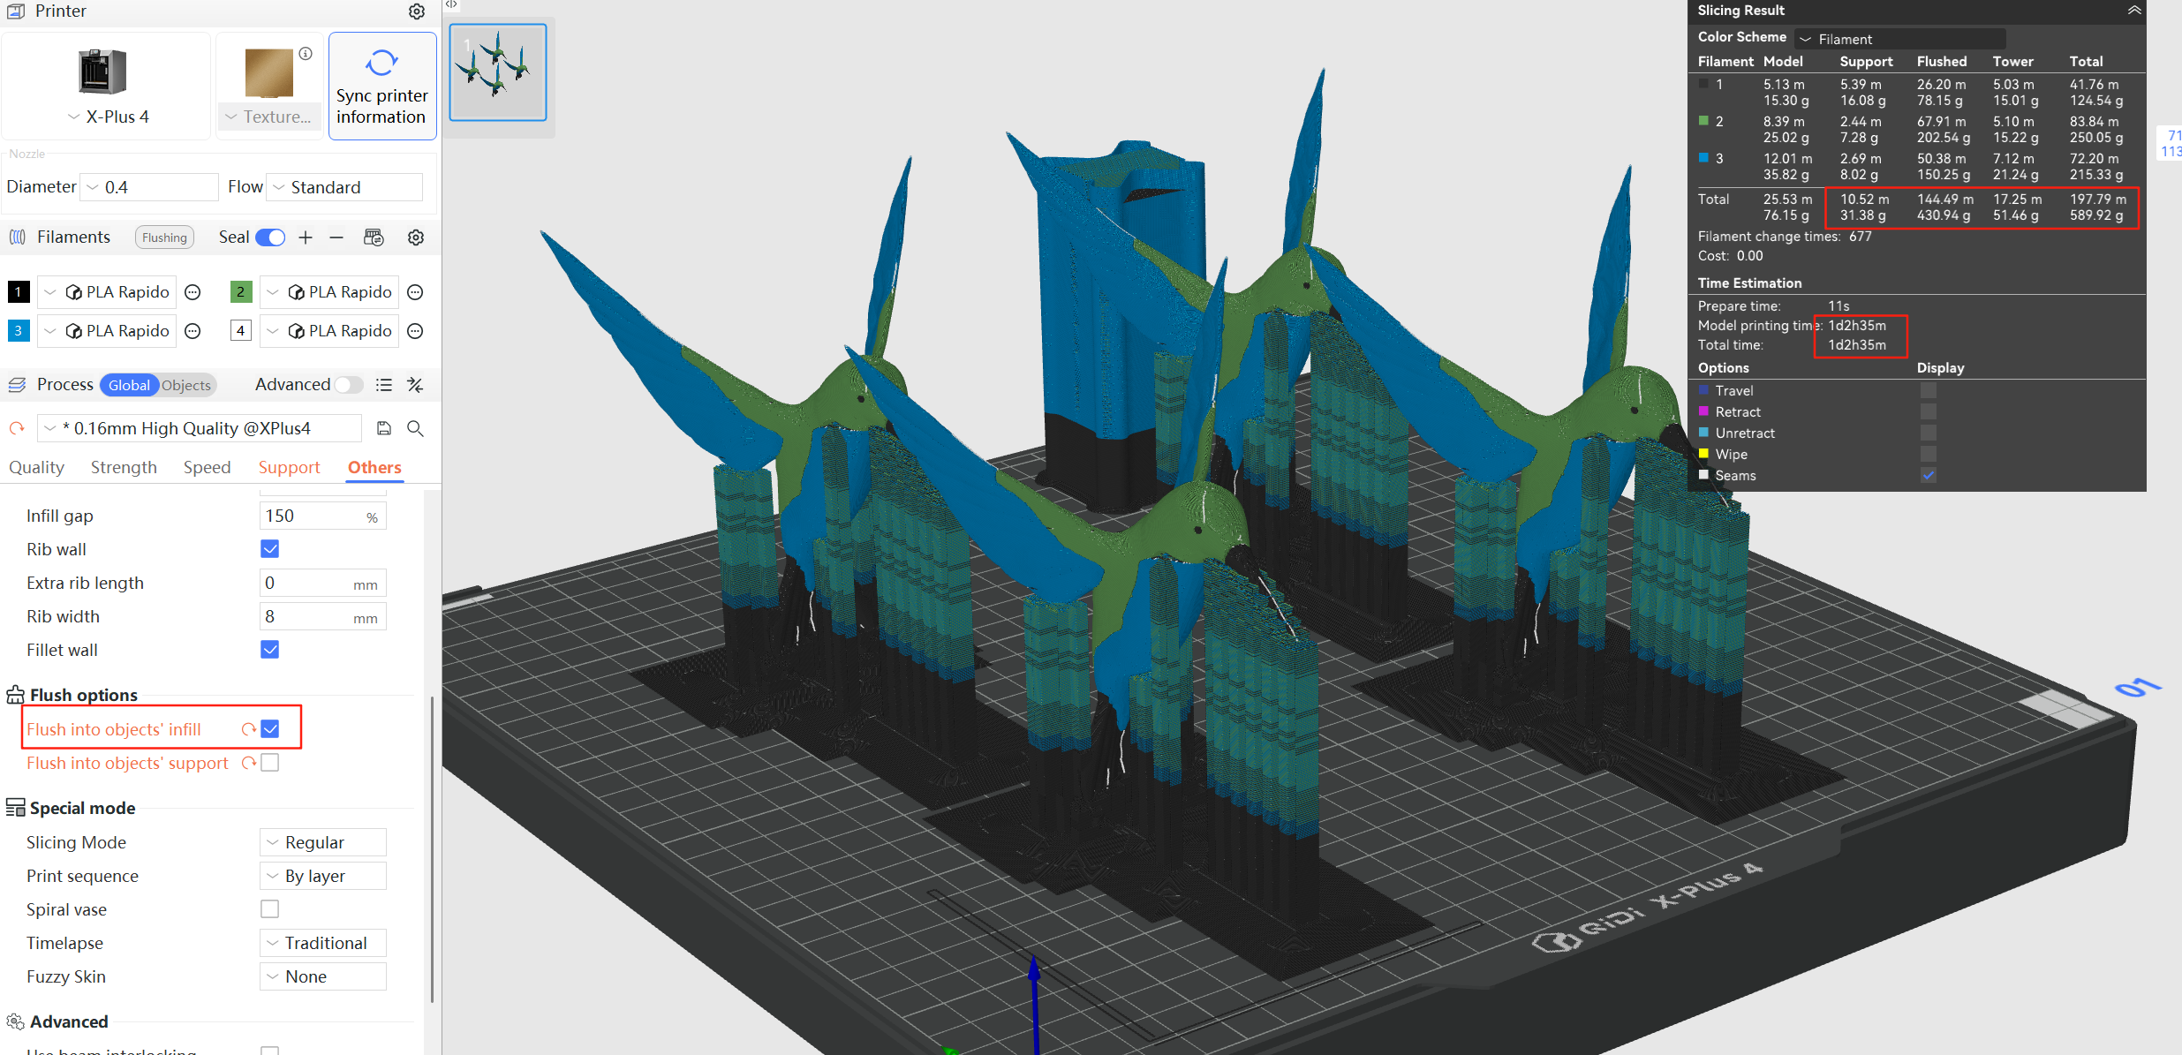Select the Global process scope
This screenshot has width=2182, height=1055.
pos(129,385)
